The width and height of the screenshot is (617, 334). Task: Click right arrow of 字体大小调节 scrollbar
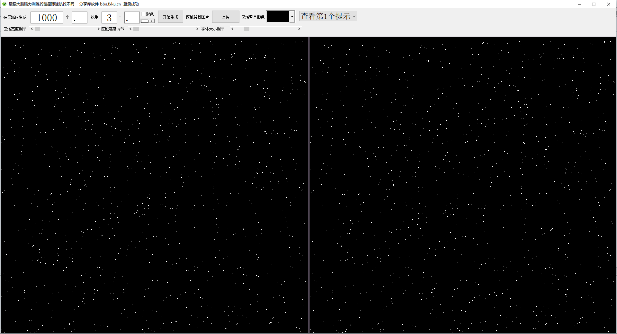pos(299,29)
